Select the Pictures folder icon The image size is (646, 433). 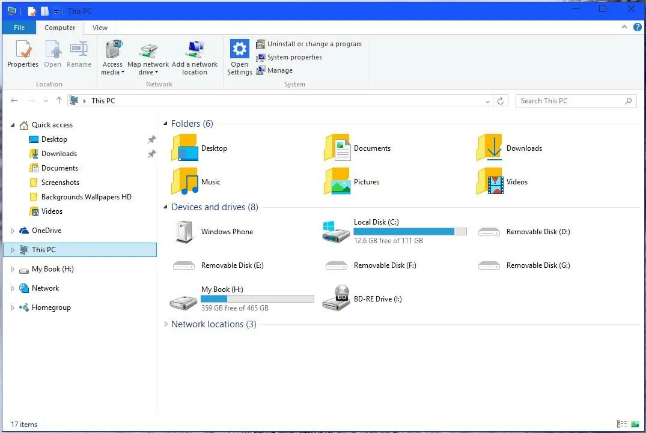[x=337, y=181]
